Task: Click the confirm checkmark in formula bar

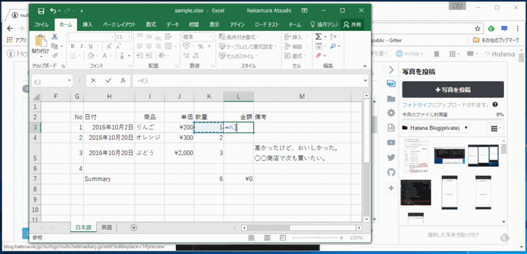Action: (x=108, y=80)
